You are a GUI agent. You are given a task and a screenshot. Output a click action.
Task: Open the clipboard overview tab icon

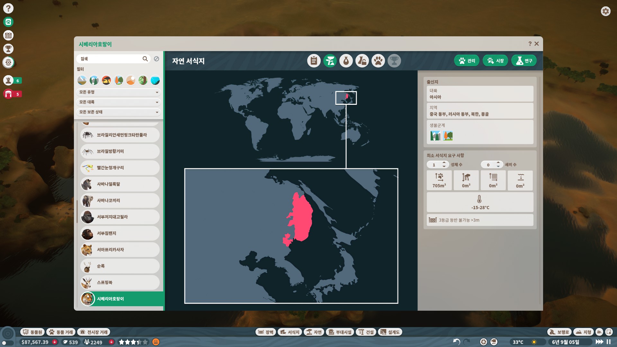point(314,61)
